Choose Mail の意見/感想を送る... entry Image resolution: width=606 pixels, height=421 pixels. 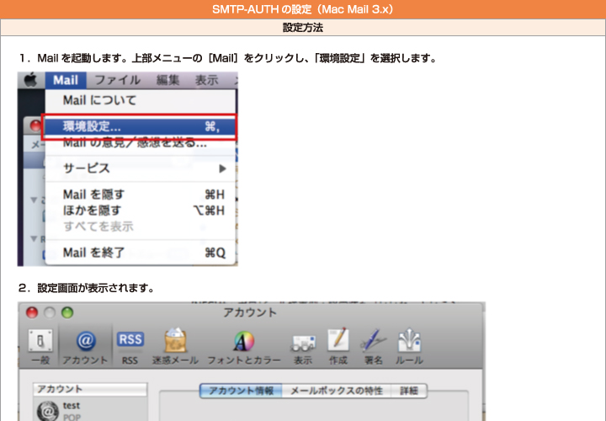[x=141, y=143]
